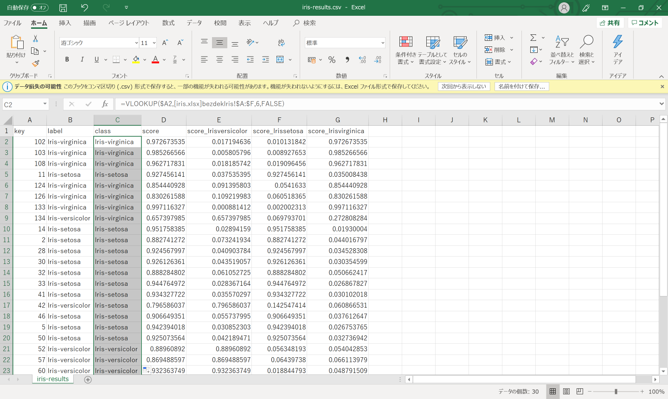668x399 pixels.
Task: Click the insert function fx icon
Action: (105, 104)
